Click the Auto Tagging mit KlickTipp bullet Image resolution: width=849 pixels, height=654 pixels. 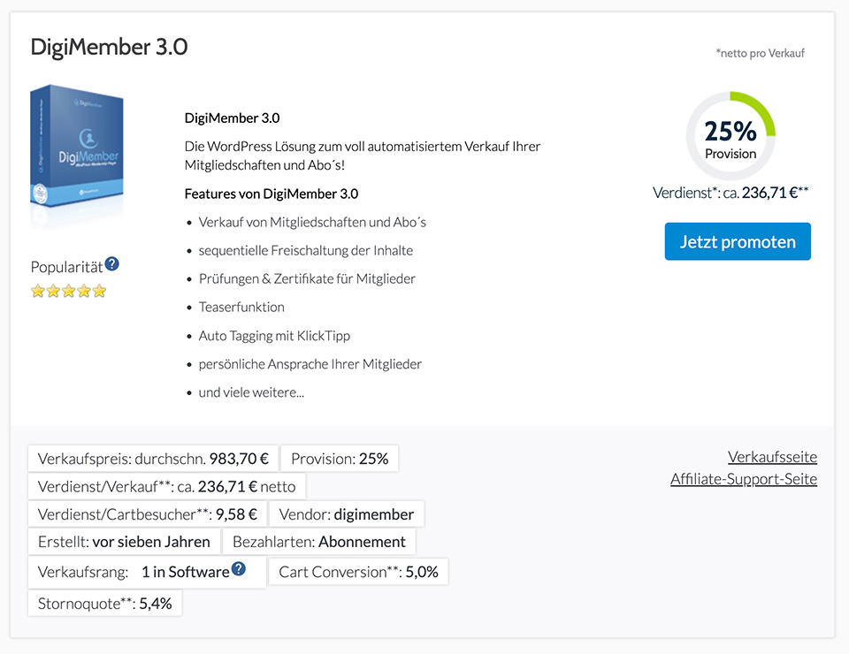(274, 336)
